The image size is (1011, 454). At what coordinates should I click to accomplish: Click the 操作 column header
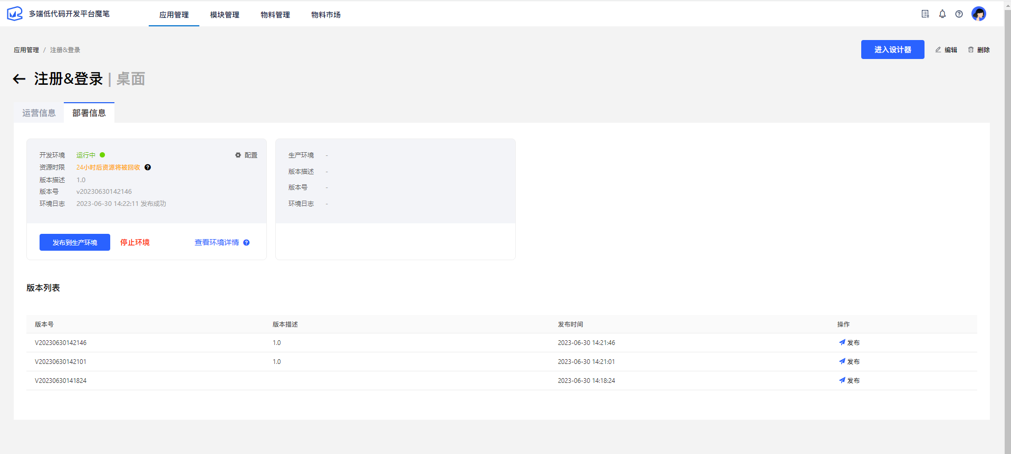coord(843,324)
